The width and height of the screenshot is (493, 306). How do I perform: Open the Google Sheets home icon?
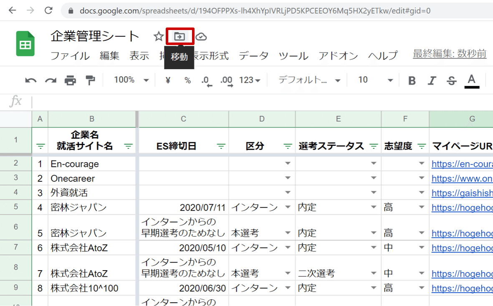(25, 44)
